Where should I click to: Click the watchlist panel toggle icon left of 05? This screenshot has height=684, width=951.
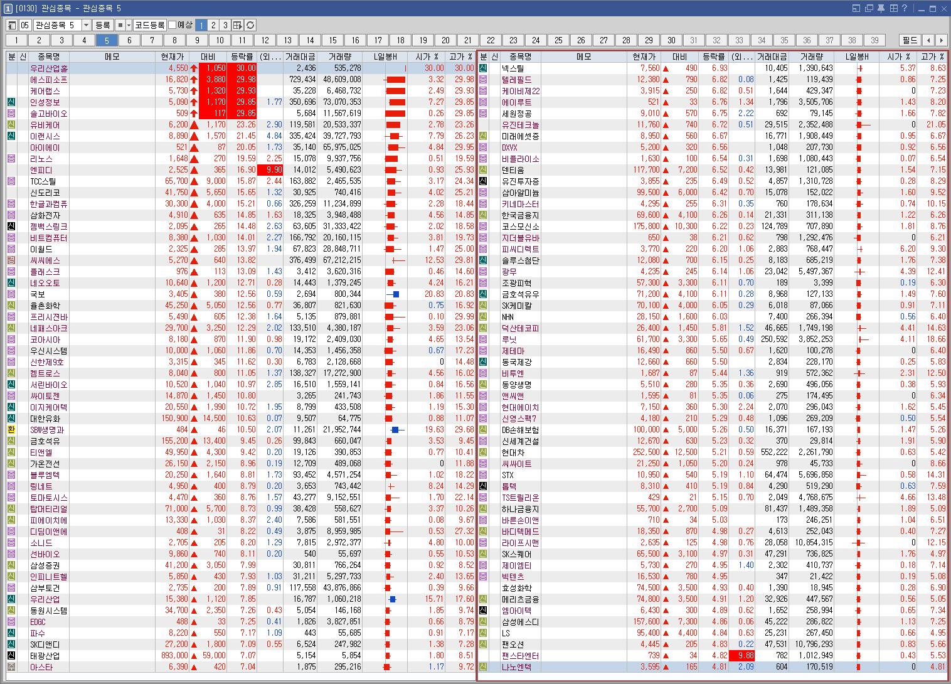click(12, 25)
